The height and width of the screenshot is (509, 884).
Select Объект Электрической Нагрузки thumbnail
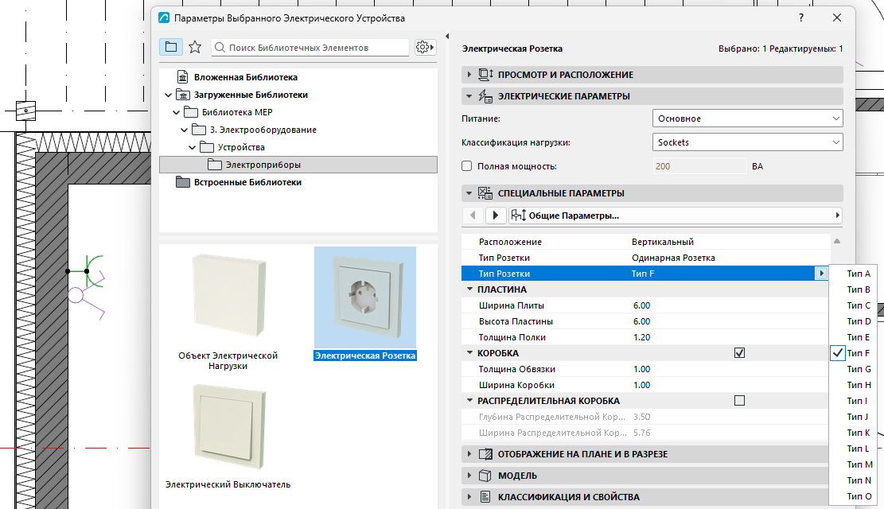click(x=228, y=295)
